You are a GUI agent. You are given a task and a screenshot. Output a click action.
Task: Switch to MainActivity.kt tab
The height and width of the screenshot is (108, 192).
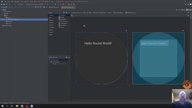click(x=54, y=7)
